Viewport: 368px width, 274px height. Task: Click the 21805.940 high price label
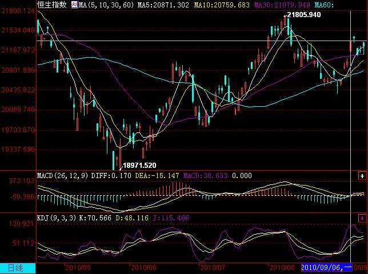(304, 15)
